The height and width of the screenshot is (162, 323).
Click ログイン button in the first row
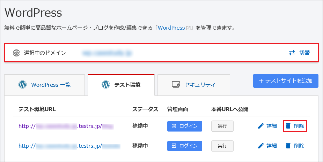click(185, 126)
